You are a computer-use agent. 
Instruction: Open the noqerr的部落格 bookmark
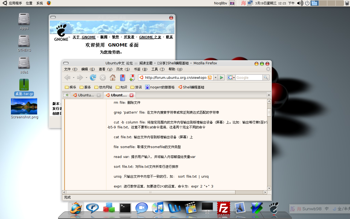[160, 87]
